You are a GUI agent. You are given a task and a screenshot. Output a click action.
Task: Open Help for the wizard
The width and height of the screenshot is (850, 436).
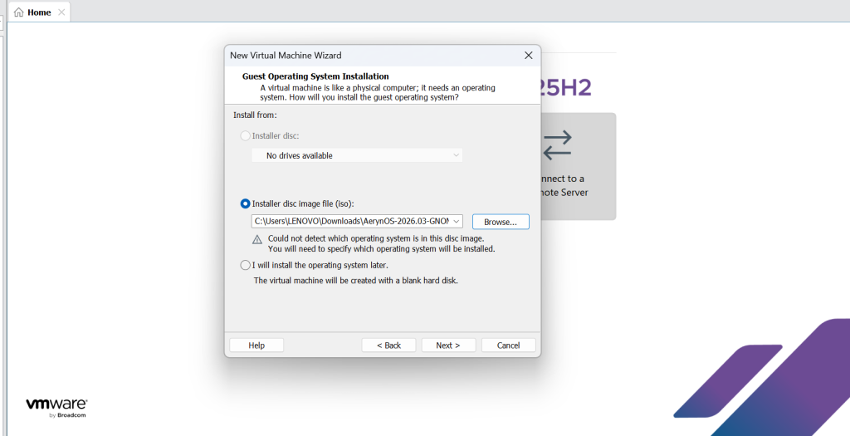[256, 345]
